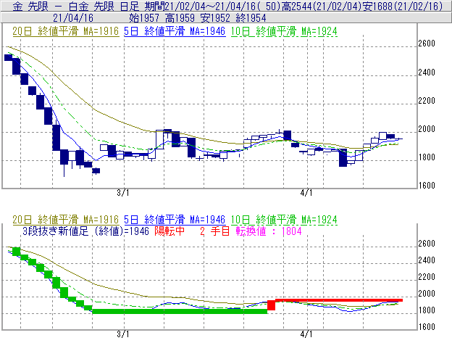The width and height of the screenshot is (452, 343).
Task: Click the lower chart's 20日 終値平滑 MA=1916 legend
Action: click(x=66, y=220)
